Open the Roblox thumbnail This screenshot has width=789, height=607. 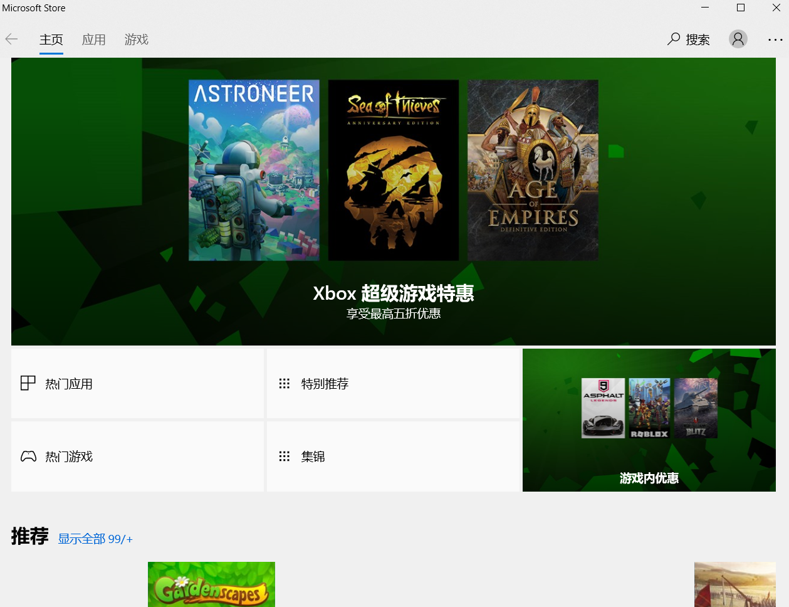coord(649,408)
